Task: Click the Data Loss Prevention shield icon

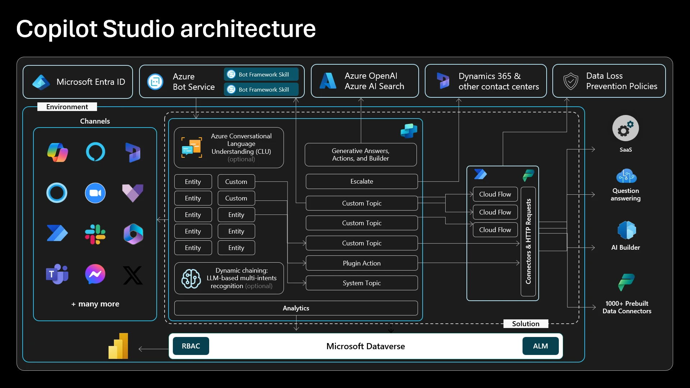Action: (x=571, y=81)
